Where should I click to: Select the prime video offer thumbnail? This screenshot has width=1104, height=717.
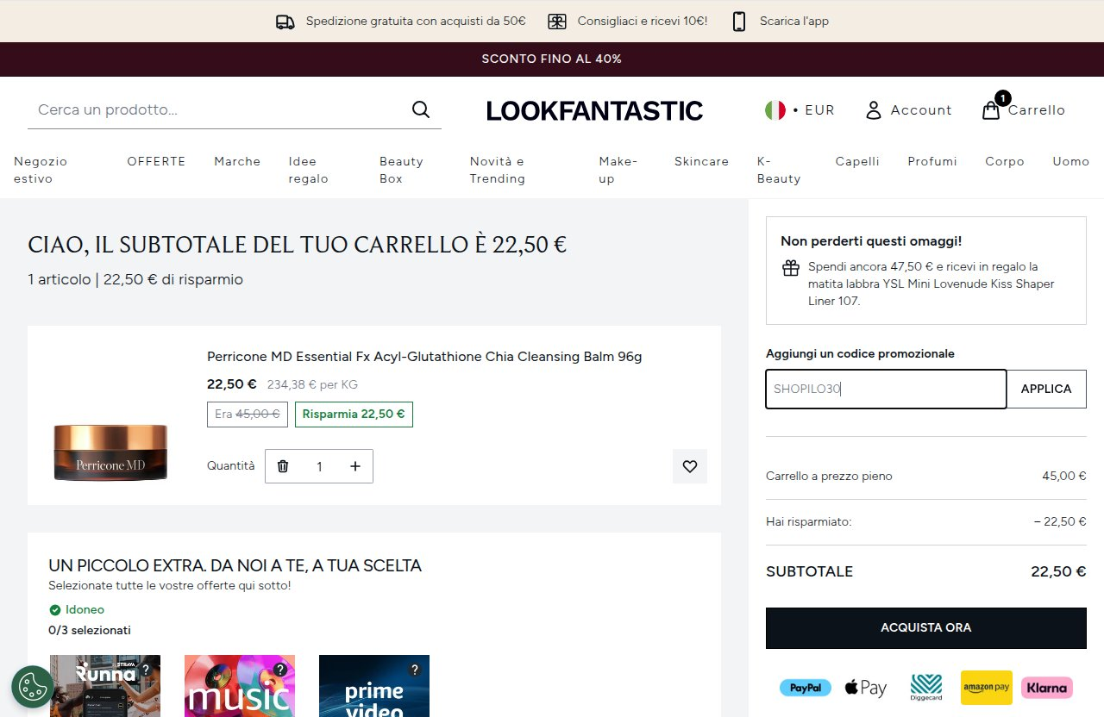click(374, 686)
